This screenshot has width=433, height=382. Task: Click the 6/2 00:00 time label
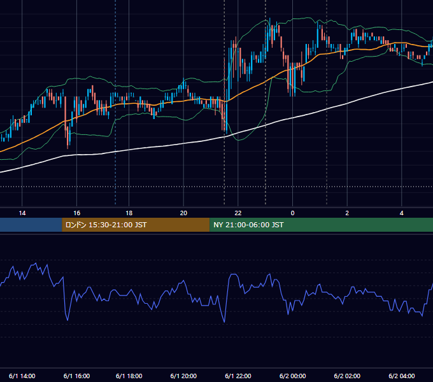click(292, 376)
